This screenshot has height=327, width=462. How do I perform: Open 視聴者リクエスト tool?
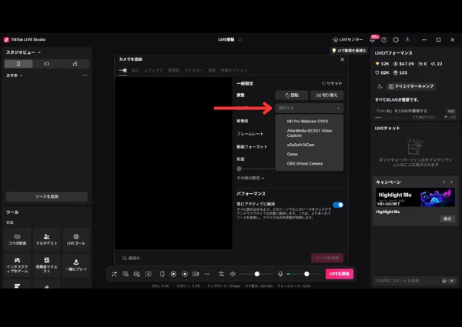pyautogui.click(x=46, y=265)
